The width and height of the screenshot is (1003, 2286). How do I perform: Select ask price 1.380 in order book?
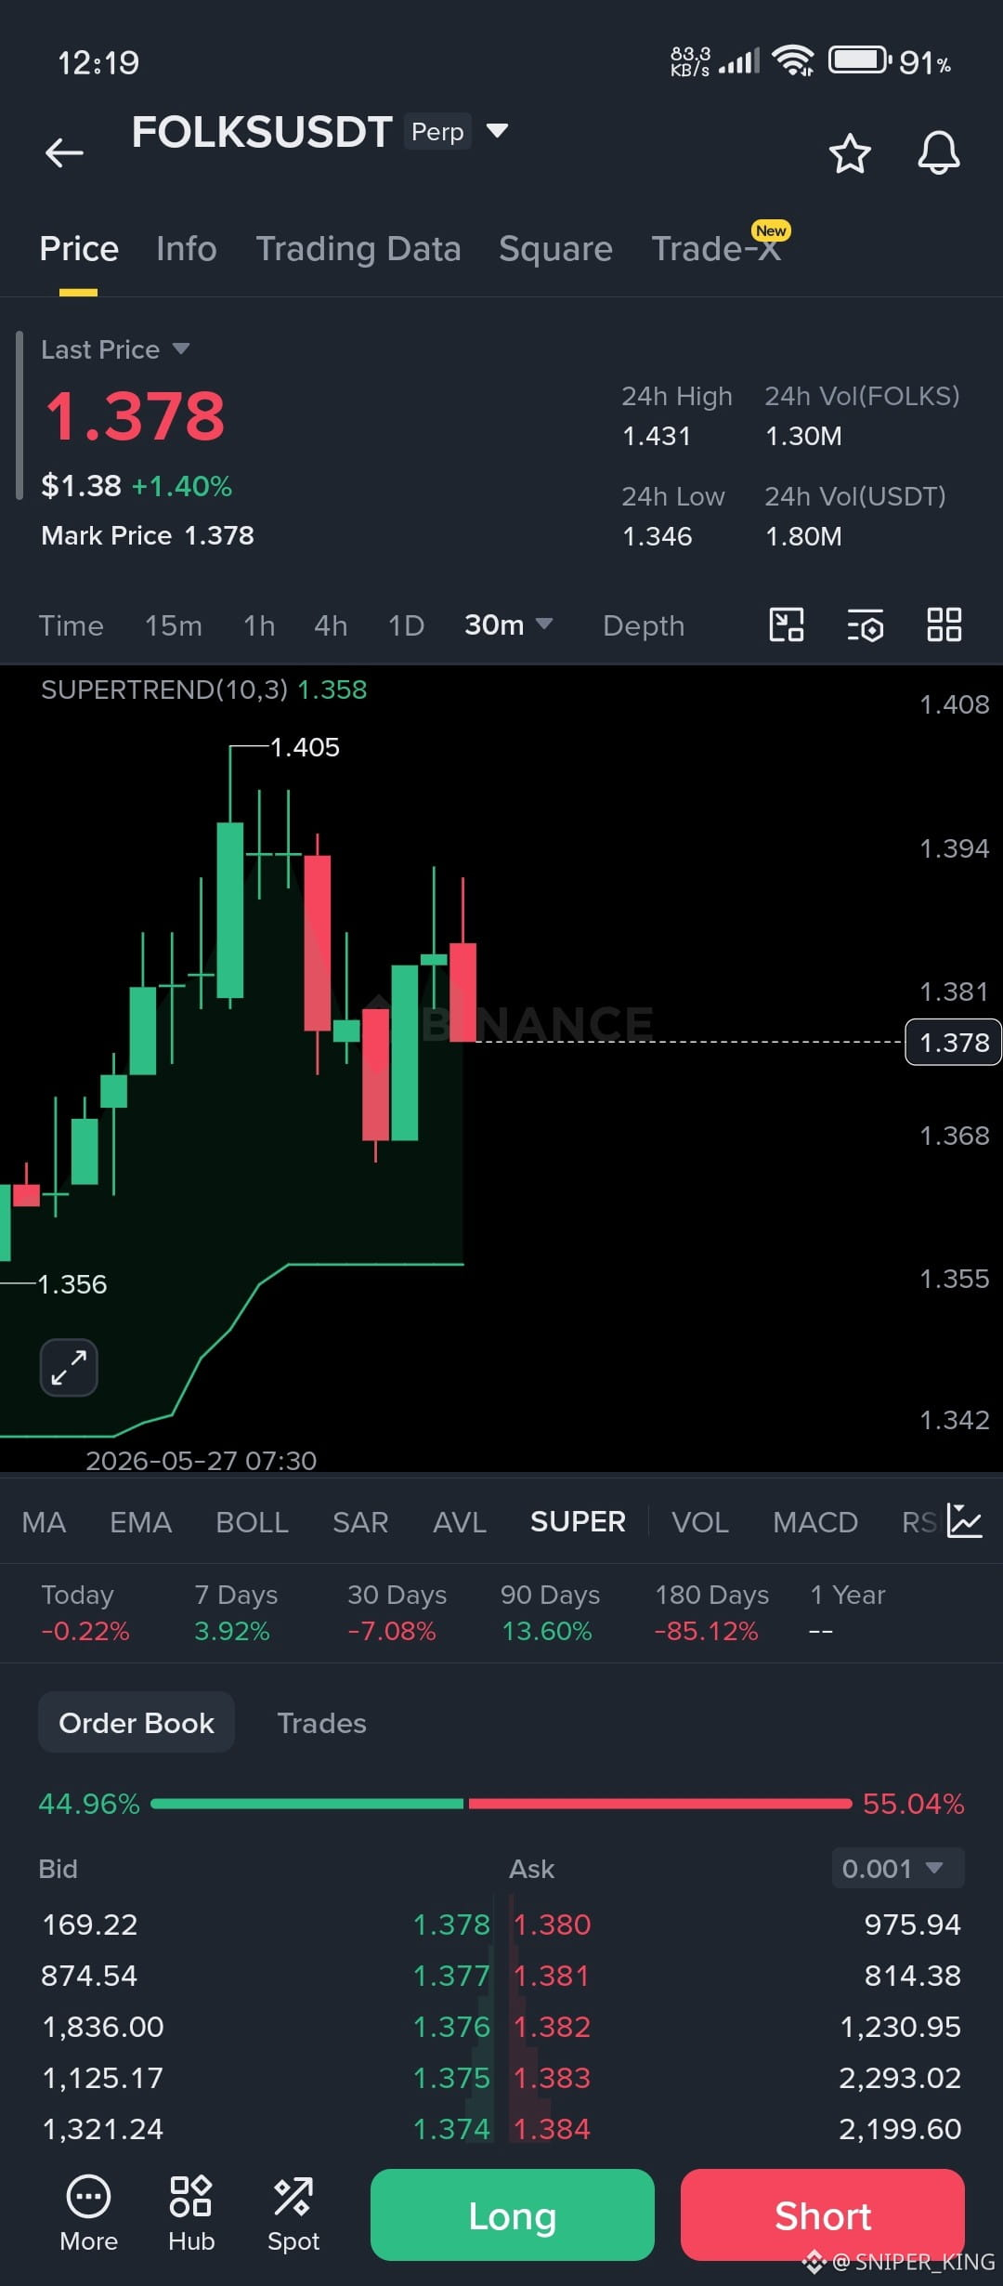pyautogui.click(x=553, y=1924)
